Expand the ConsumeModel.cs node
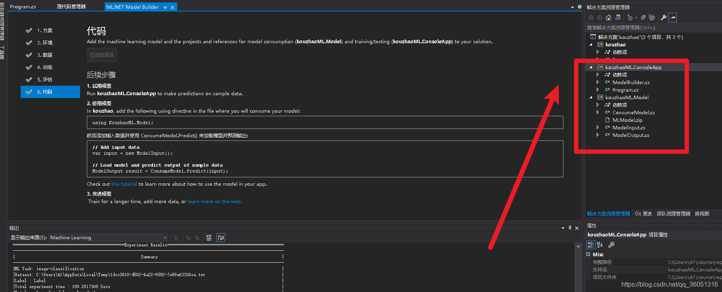The width and height of the screenshot is (722, 292). (x=598, y=112)
